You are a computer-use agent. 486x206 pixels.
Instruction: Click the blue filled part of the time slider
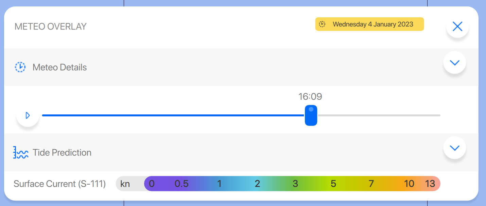point(170,115)
